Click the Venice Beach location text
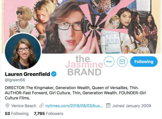This screenshot has width=162, height=119. click(24, 106)
